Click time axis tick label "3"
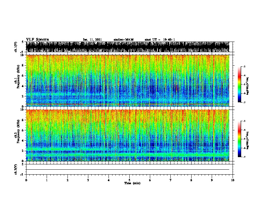The image size is (262, 202). click(88, 180)
